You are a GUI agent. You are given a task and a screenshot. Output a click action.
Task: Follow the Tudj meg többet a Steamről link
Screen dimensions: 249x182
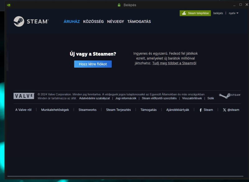[x=174, y=63]
